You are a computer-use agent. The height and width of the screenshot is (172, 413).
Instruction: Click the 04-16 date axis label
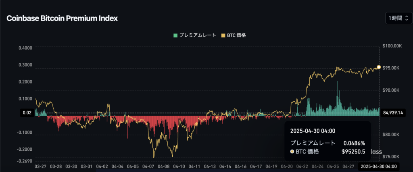tap(241, 166)
